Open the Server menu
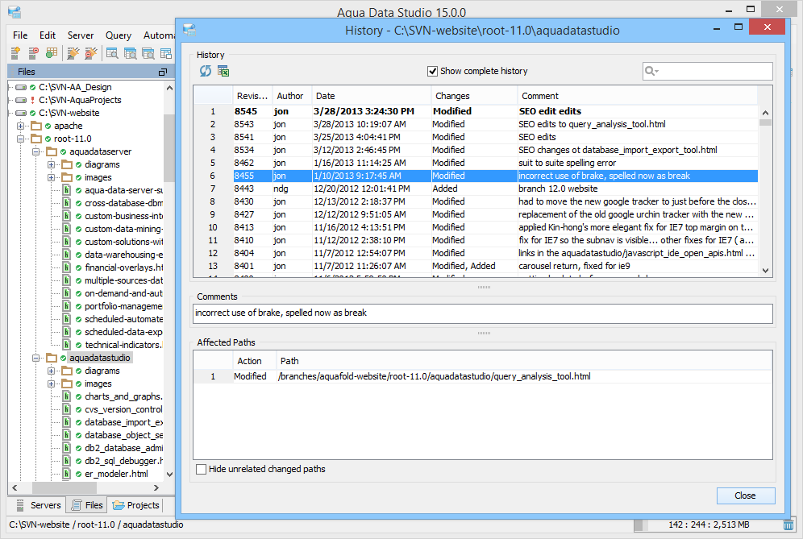The width and height of the screenshot is (803, 539). click(x=81, y=35)
